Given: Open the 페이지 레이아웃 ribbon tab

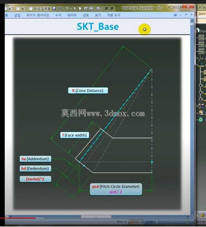Looking at the screenshot, I should click(x=38, y=15).
